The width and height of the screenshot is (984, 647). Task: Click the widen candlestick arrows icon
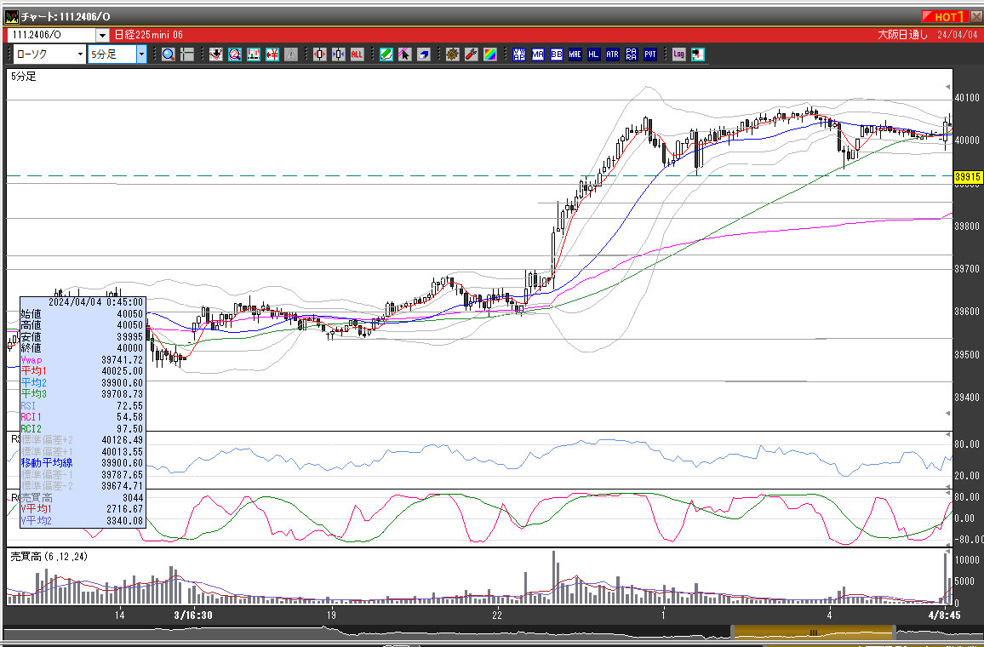tap(319, 54)
